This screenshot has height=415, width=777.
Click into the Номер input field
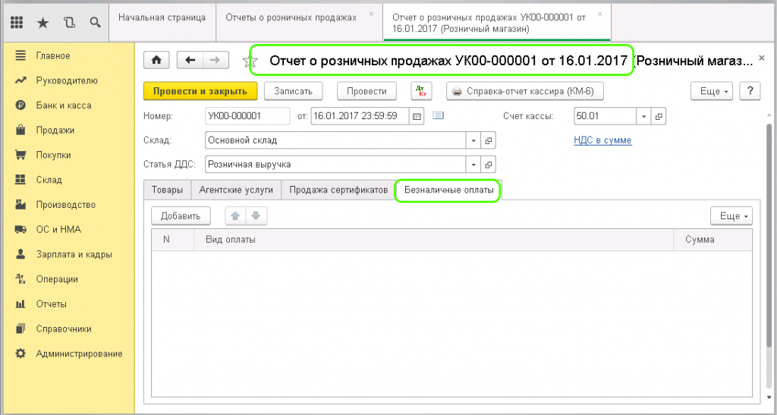click(247, 116)
